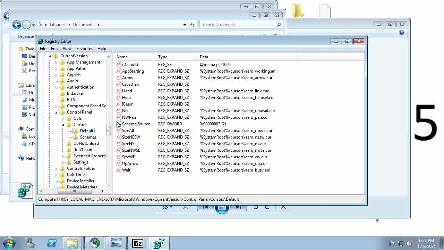Select the Default key in tree

[87, 131]
